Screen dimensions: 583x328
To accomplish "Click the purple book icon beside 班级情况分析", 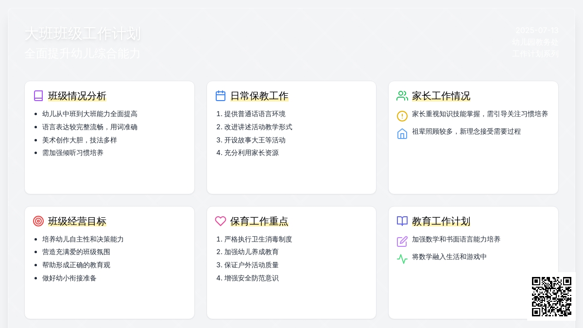I will tap(38, 96).
